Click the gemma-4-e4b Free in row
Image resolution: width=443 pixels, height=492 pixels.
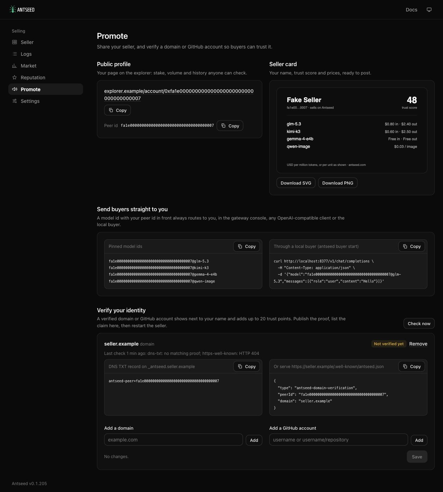352,139
